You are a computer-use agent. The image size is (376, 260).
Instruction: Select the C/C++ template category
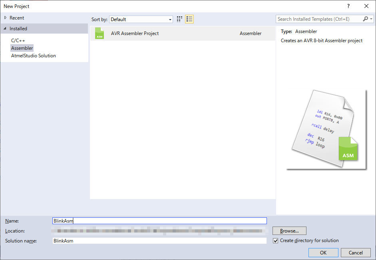(18, 40)
